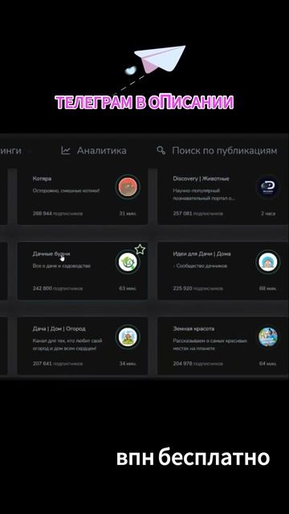Open Дача | Дом | Огород avatar
This screenshot has height=514, width=289.
(x=128, y=337)
